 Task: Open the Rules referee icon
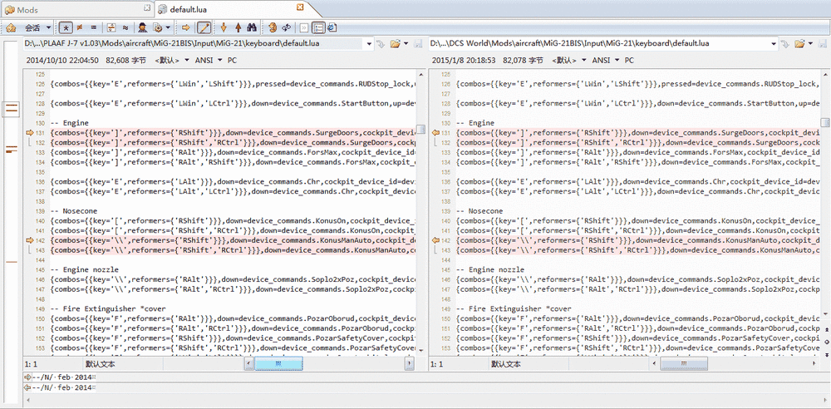coord(143,27)
